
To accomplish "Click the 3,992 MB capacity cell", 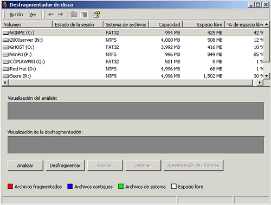I will (170, 47).
